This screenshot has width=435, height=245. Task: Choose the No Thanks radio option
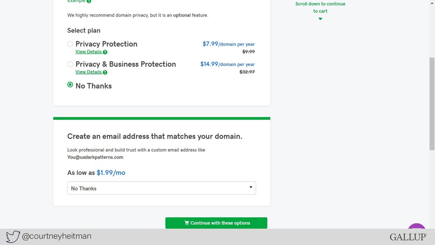[x=70, y=85]
